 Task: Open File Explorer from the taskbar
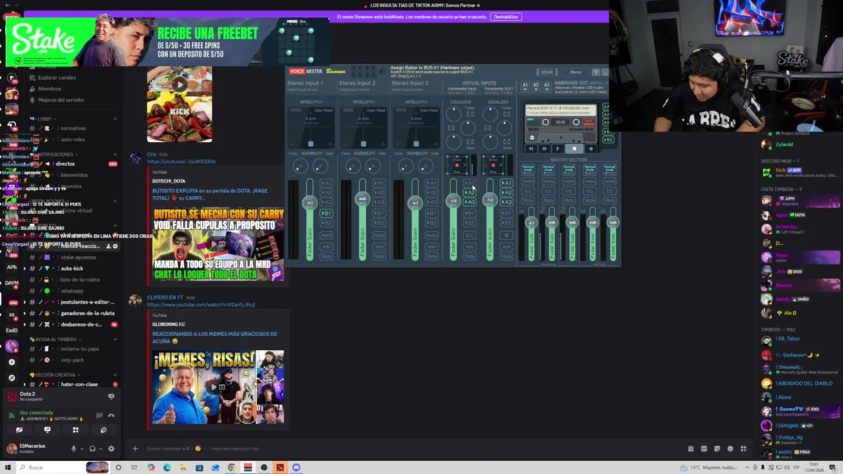pyautogui.click(x=182, y=467)
